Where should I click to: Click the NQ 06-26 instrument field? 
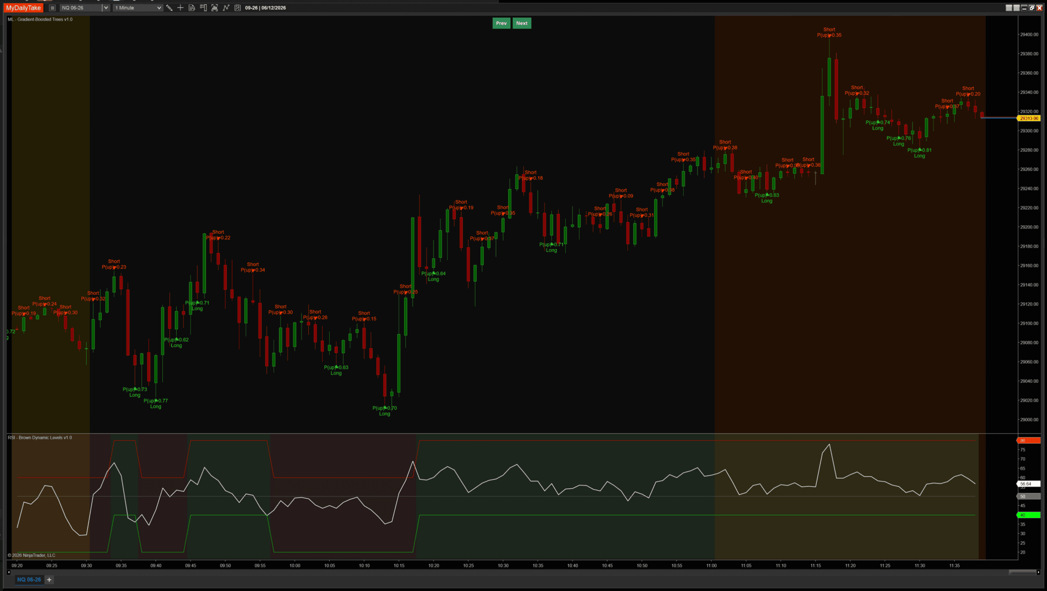point(81,8)
